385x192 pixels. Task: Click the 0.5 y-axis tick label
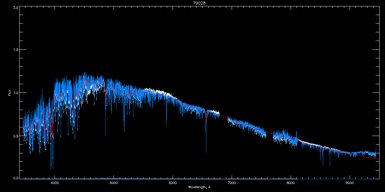[x=15, y=136]
